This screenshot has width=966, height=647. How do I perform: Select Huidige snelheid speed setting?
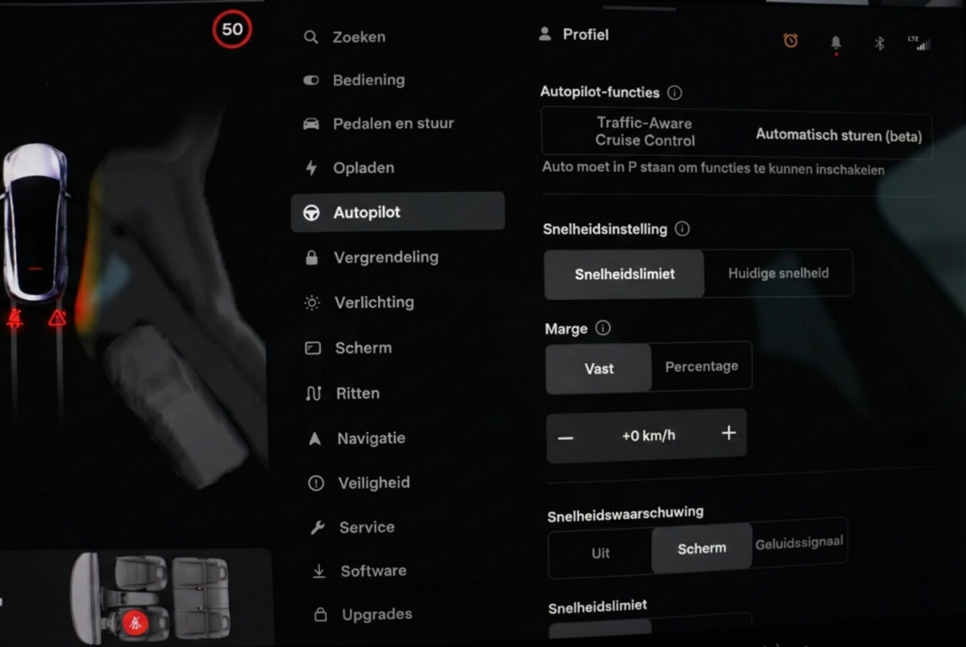pos(779,274)
